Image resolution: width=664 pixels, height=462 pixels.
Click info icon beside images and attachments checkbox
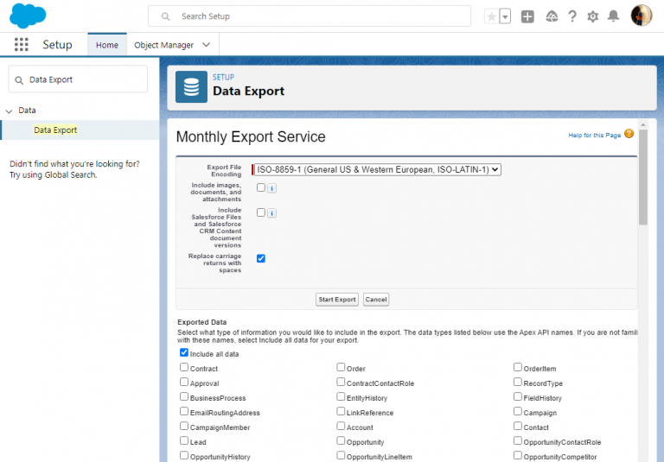pos(271,188)
